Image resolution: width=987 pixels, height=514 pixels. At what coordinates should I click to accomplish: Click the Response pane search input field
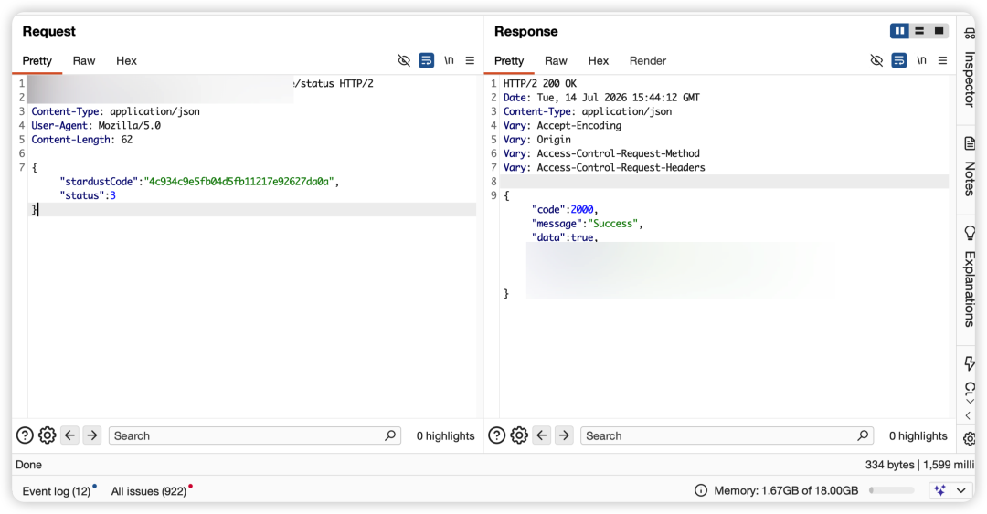click(x=727, y=435)
